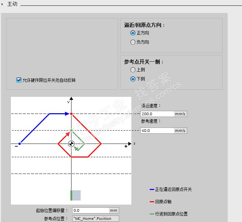Click the red legend 回原点轴
The image size is (242, 222).
point(161,202)
